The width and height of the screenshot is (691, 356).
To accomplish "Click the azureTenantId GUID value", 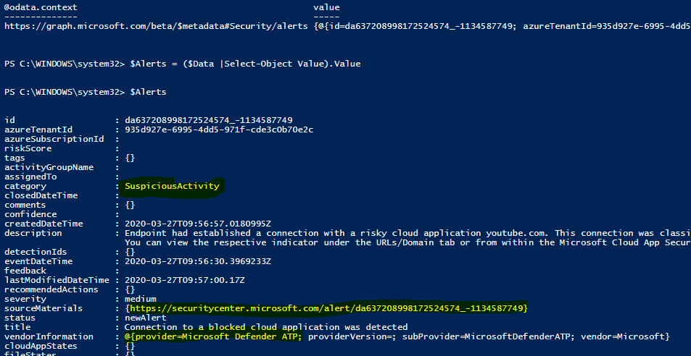I will (x=219, y=130).
